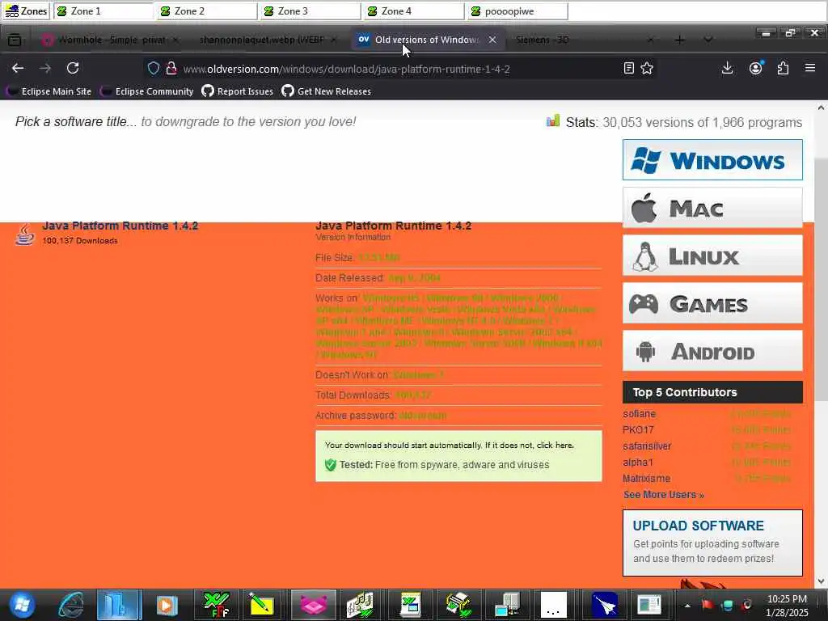Screen dimensions: 828x621
Task: Open Java Platform Runtime 1.4.2 title link
Action: (120, 226)
